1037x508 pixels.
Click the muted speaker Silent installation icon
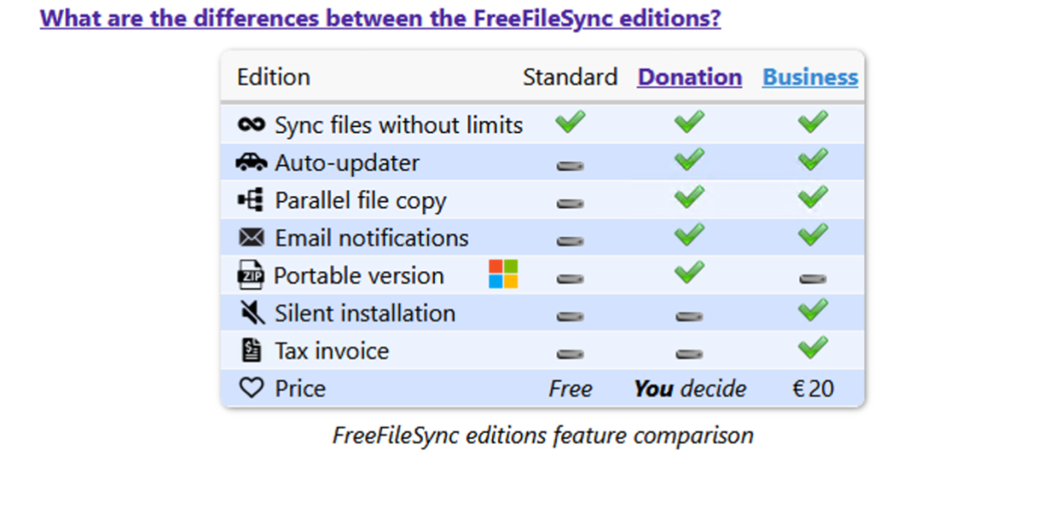[x=252, y=313]
